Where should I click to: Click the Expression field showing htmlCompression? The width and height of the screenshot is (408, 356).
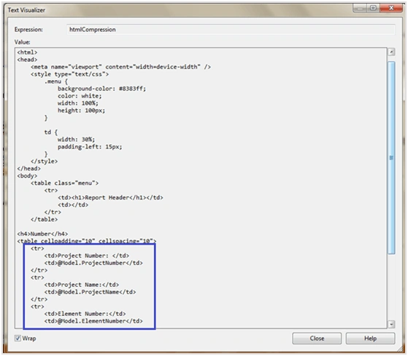point(231,30)
